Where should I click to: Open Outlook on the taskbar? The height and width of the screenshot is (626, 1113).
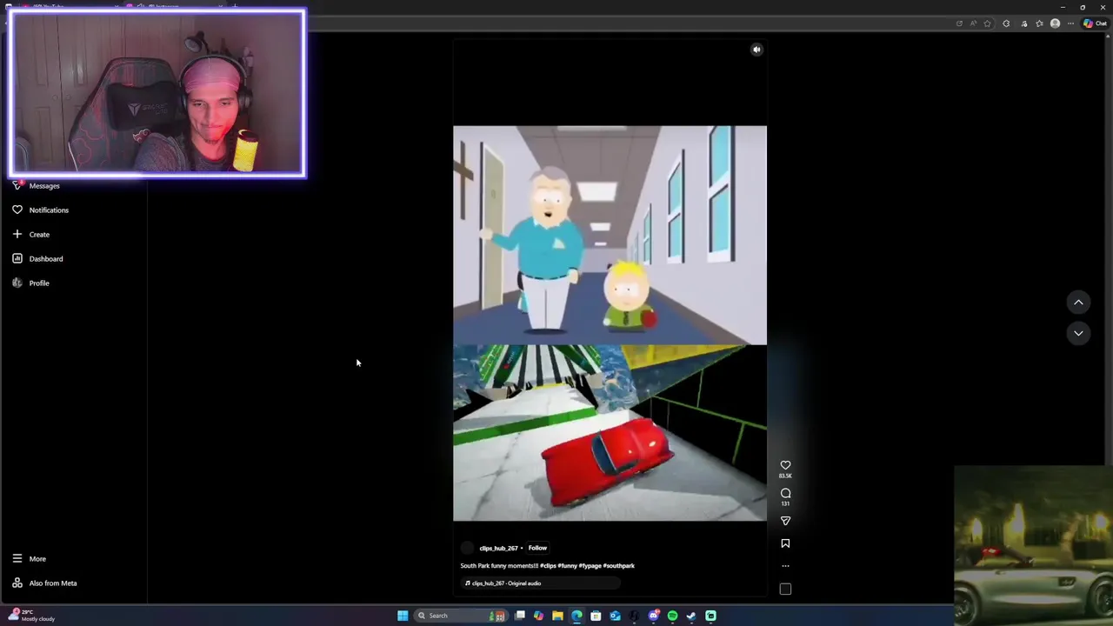tap(615, 616)
